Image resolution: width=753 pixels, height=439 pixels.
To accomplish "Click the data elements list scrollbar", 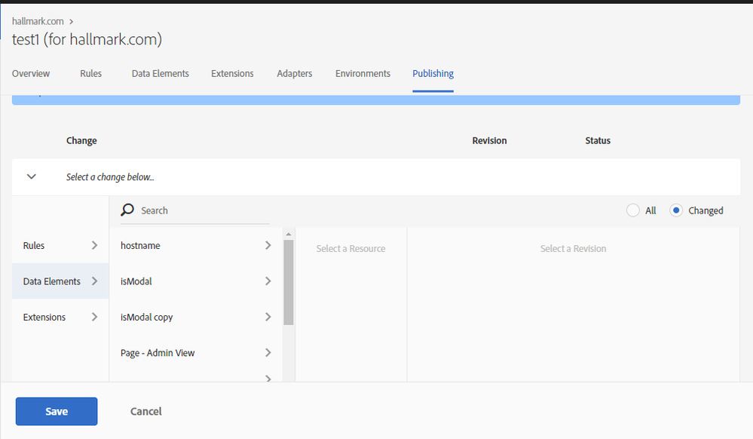I will click(288, 282).
